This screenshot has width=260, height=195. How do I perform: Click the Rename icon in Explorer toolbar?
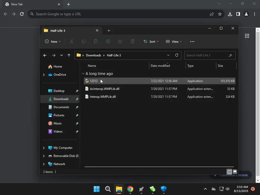point(108,41)
